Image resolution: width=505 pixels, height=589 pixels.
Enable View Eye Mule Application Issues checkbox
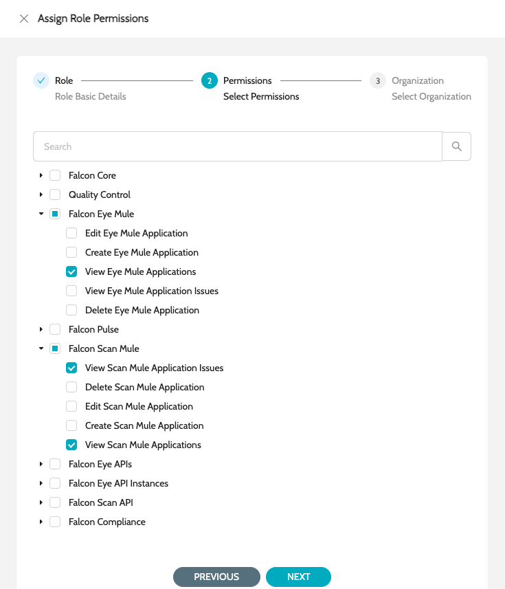(x=71, y=291)
